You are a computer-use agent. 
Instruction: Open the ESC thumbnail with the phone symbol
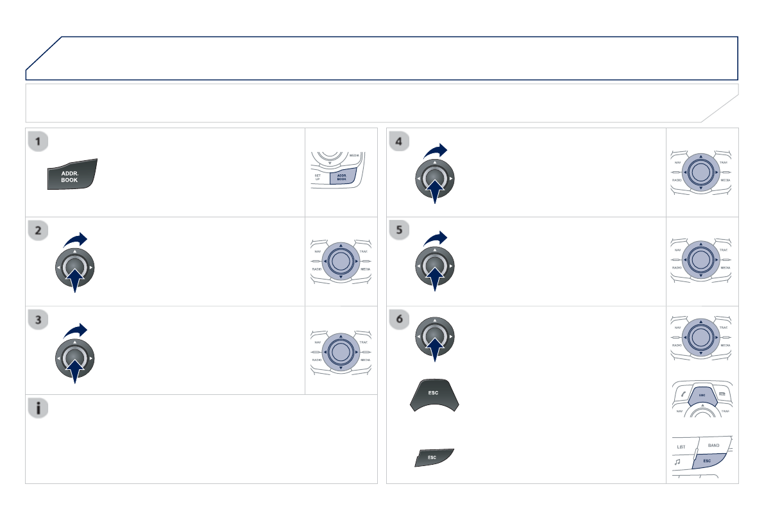(702, 401)
